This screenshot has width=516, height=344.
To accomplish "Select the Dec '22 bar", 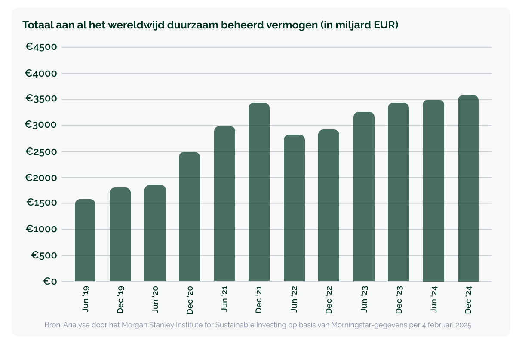I will (x=329, y=206).
